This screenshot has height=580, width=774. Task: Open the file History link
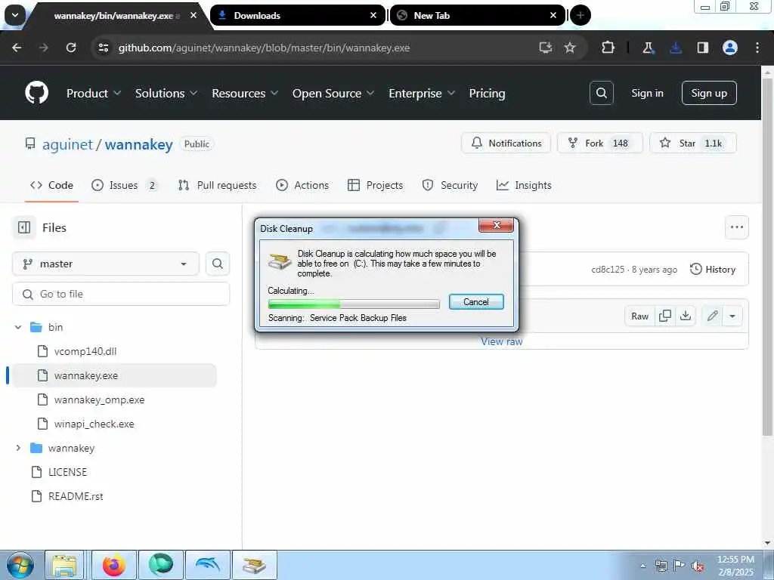tap(712, 270)
